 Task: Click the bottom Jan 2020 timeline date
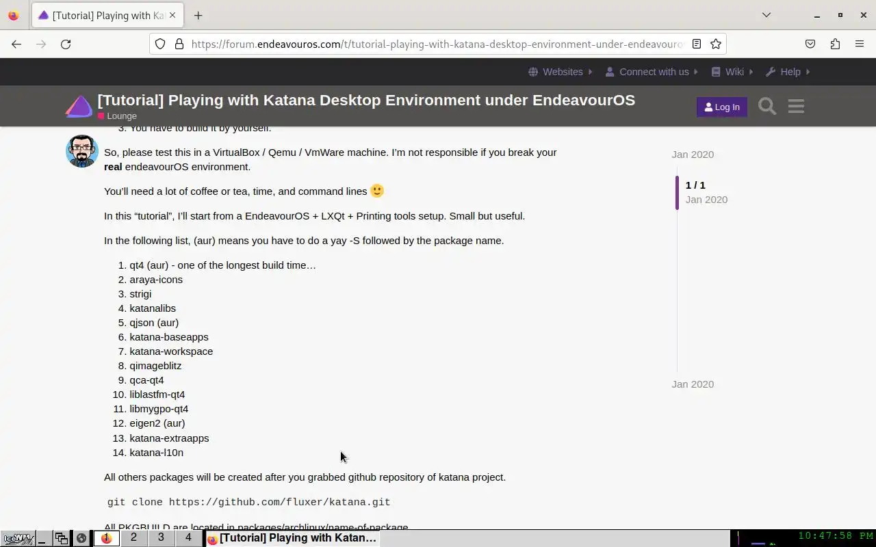coord(693,384)
